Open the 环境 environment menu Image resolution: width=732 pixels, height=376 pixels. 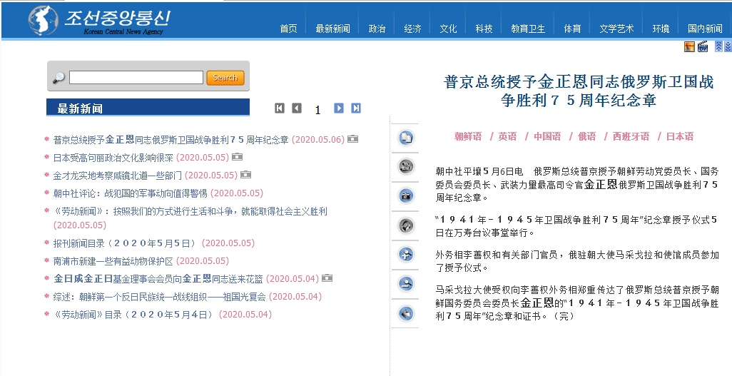661,29
